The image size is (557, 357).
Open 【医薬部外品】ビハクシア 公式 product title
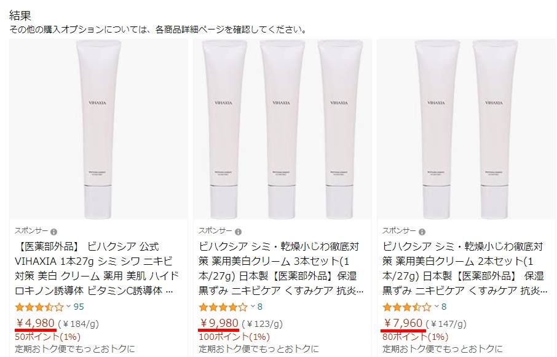coord(97,269)
